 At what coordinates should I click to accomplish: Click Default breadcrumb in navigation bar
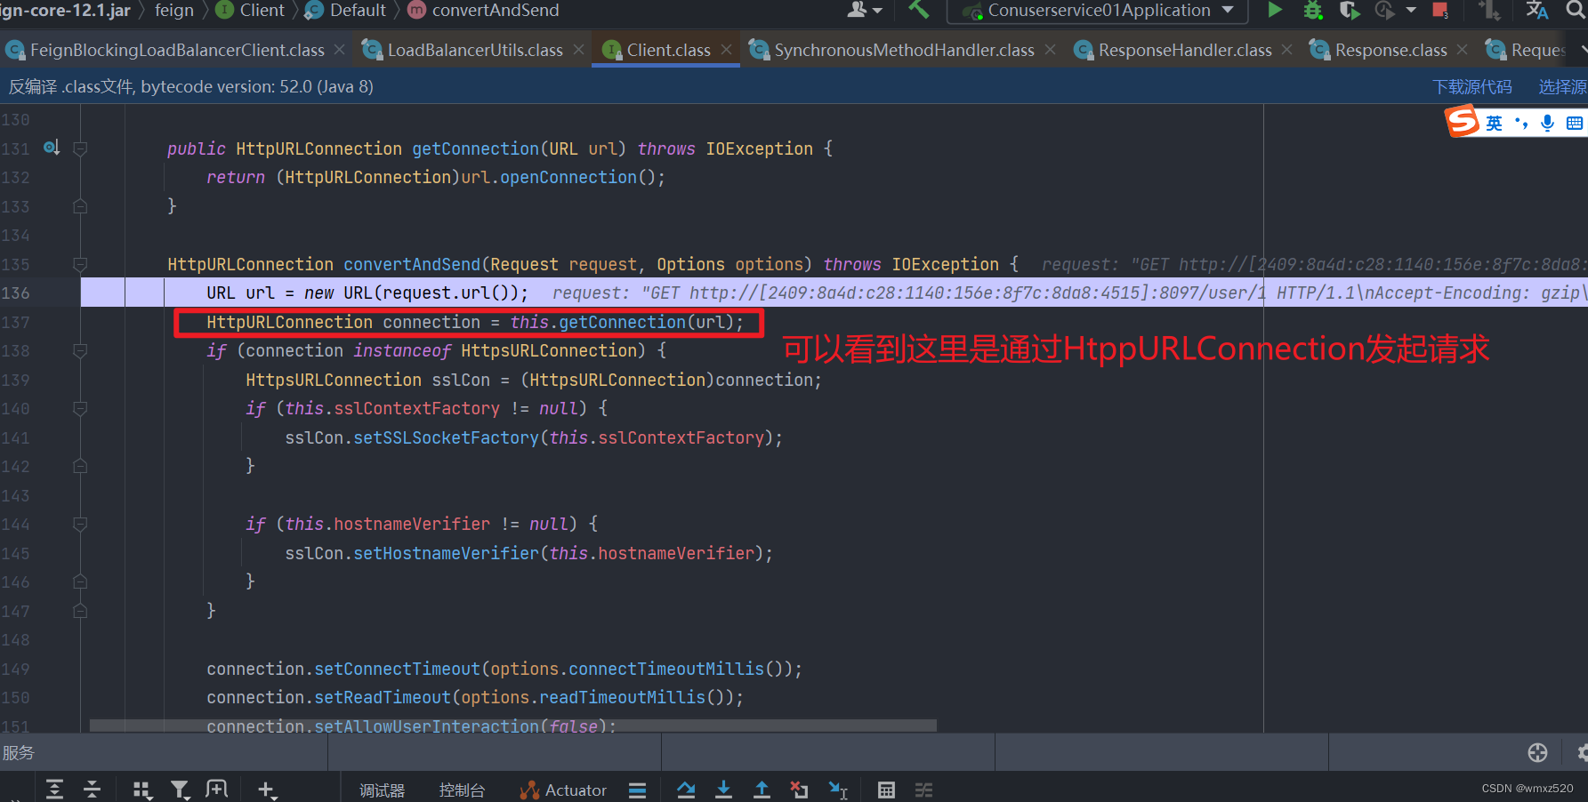coord(346,10)
